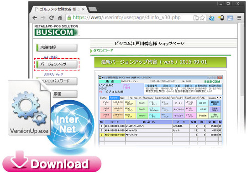
Task: Select the Pharmacy category tab
Action: point(148,97)
